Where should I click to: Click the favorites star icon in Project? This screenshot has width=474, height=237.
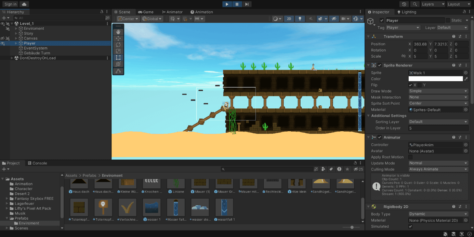point(347,169)
